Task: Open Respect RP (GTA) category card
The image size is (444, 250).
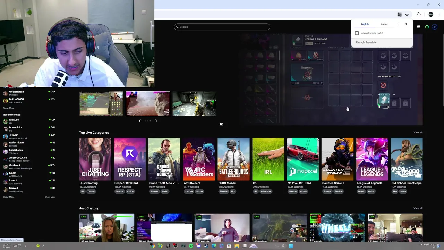Action: tap(130, 159)
